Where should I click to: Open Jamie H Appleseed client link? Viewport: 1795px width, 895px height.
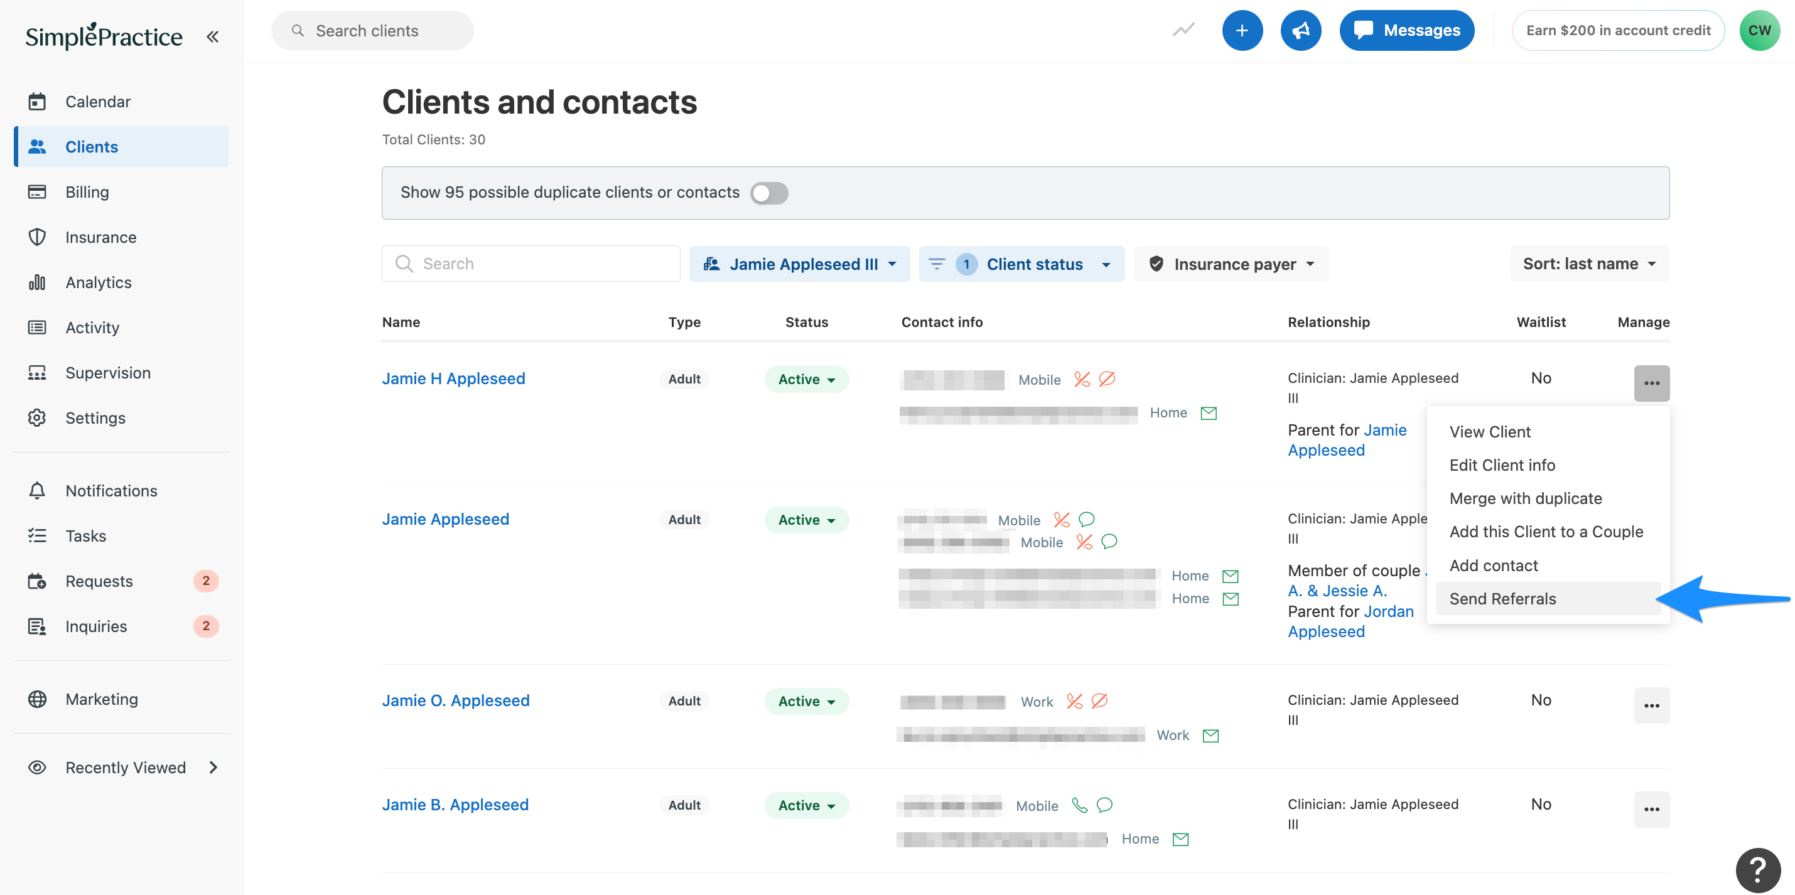click(453, 379)
